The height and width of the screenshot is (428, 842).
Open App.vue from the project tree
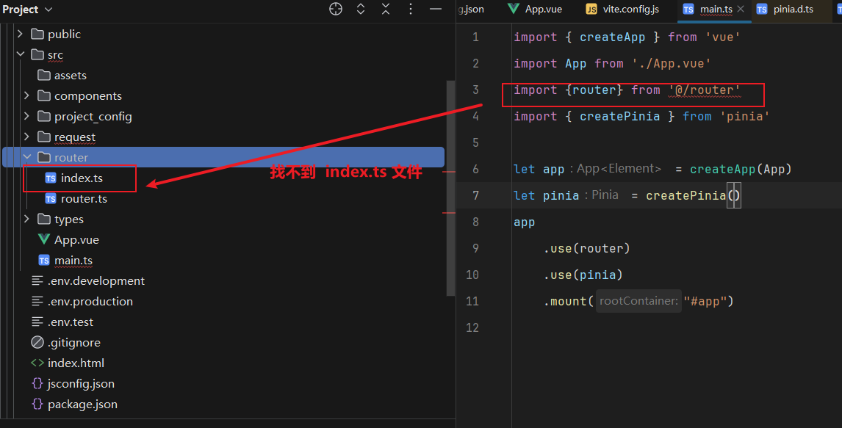pos(77,240)
